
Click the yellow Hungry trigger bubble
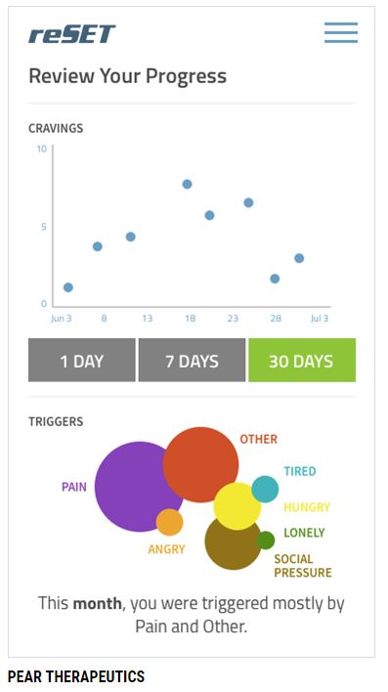coord(237,506)
